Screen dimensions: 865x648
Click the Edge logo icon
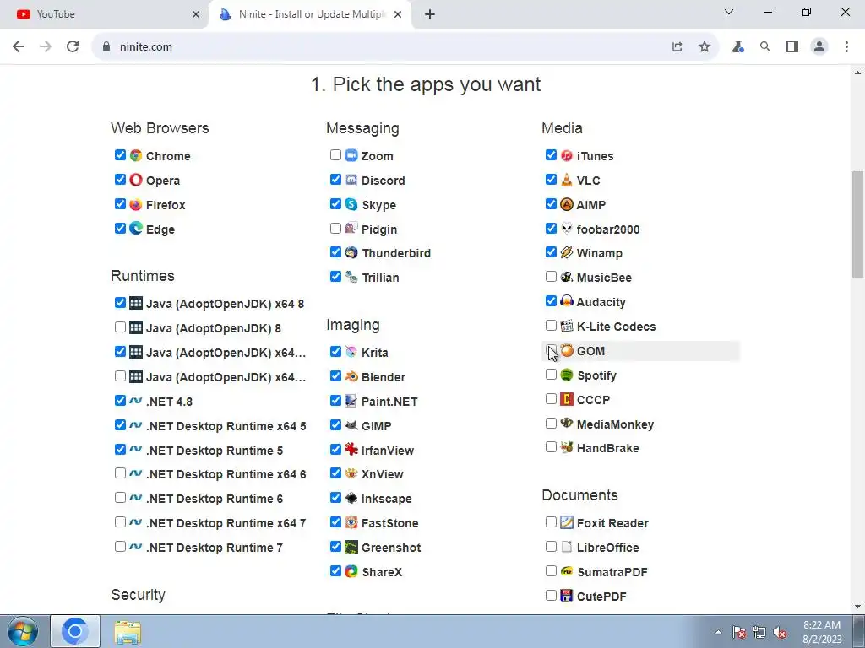point(136,228)
